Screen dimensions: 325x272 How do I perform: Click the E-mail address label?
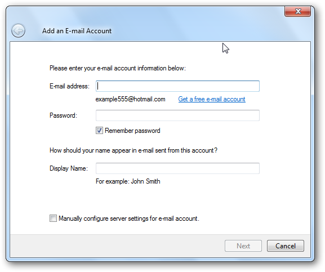[69, 86]
